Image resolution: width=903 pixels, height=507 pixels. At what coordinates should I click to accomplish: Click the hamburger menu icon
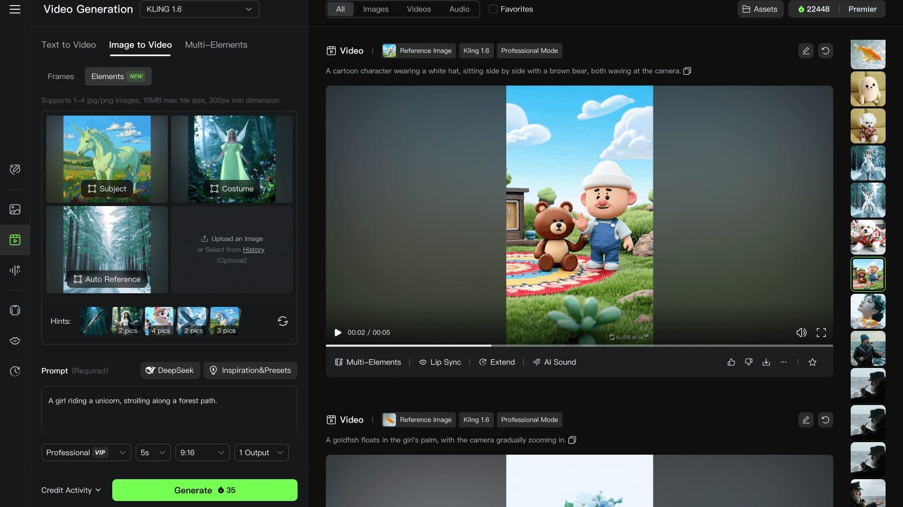[15, 9]
